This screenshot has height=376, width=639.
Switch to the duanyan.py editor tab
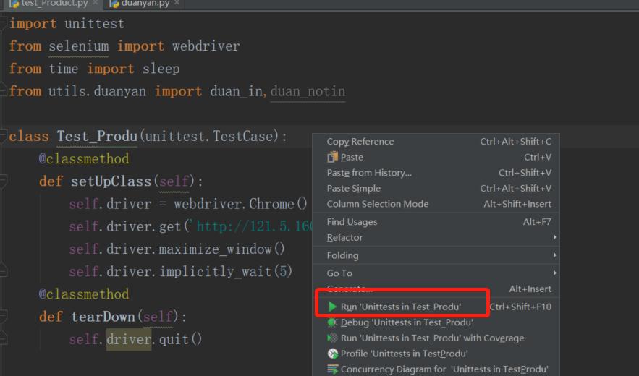coord(145,4)
